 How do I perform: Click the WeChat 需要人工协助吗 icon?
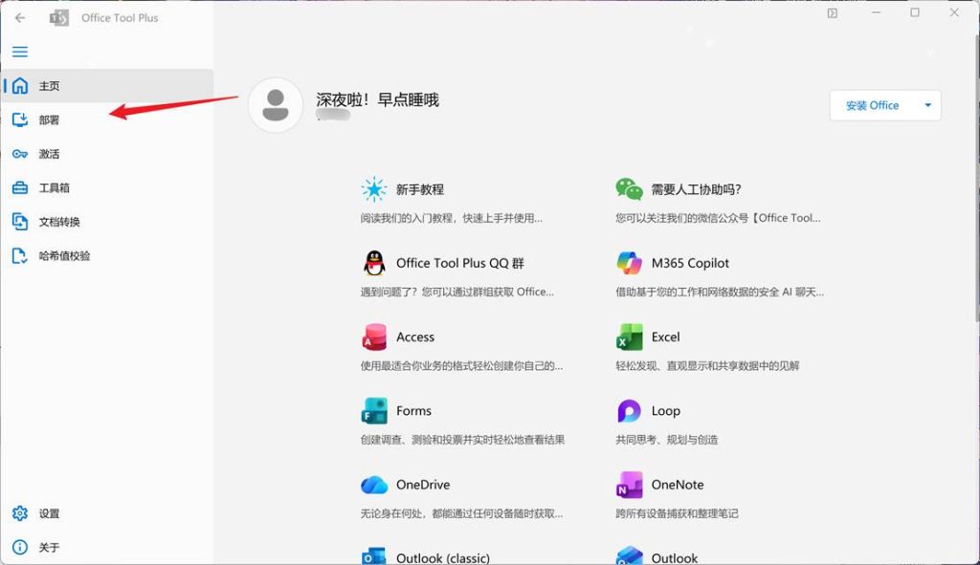pyautogui.click(x=629, y=189)
